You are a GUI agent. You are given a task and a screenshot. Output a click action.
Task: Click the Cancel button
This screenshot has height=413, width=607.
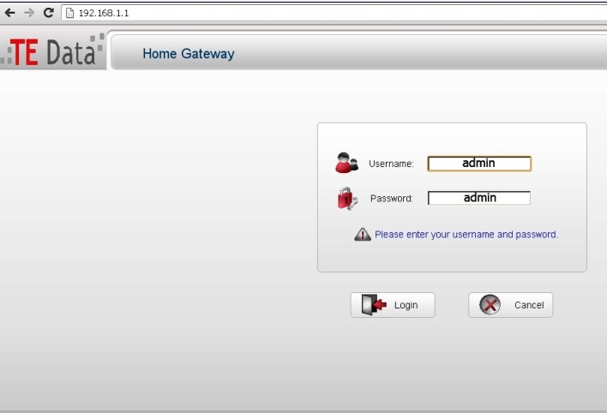(511, 305)
